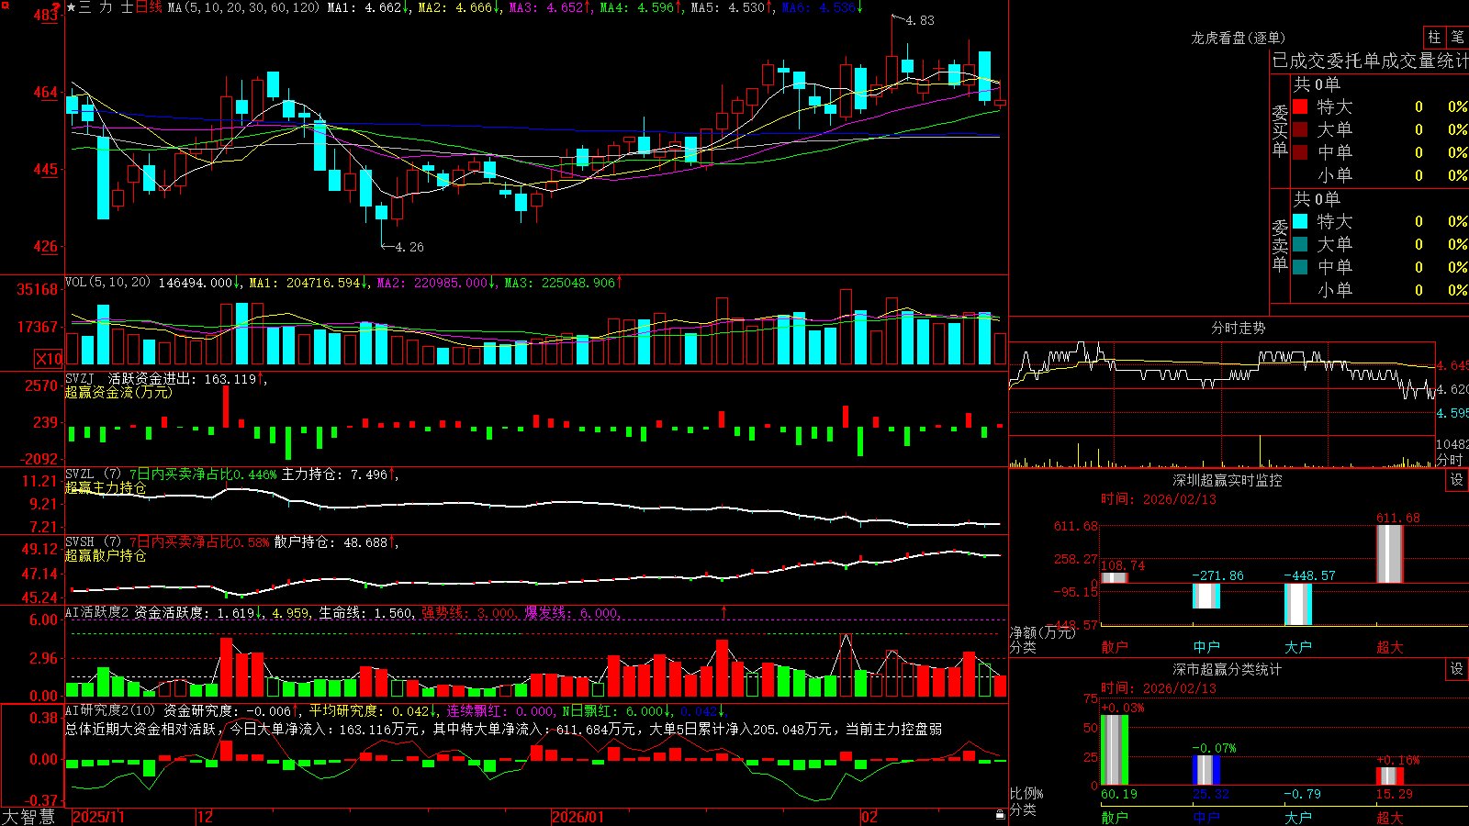Click the dark red 中单 buy-order swatch

(x=1300, y=152)
